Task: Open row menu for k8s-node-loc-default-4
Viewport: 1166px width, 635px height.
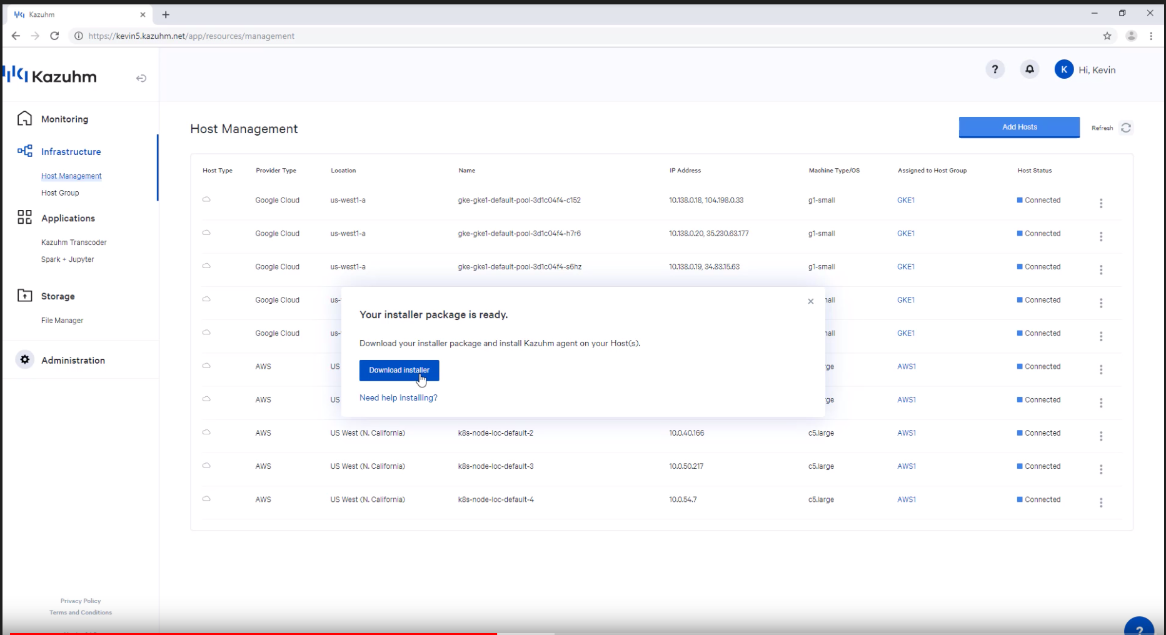Action: point(1101,502)
